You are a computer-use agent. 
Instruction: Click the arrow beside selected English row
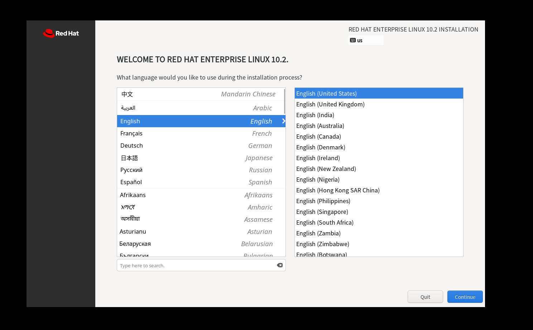tap(283, 121)
